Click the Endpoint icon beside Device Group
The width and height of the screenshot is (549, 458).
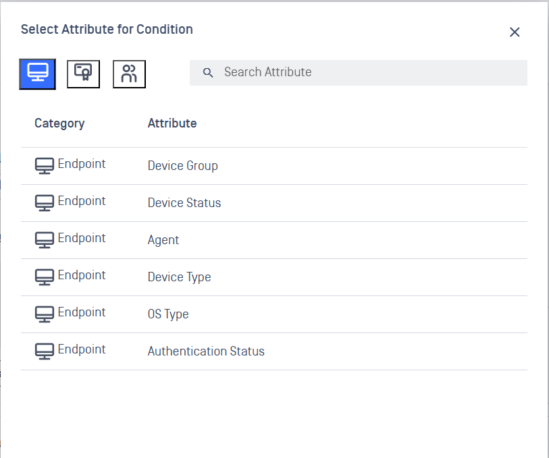(44, 165)
